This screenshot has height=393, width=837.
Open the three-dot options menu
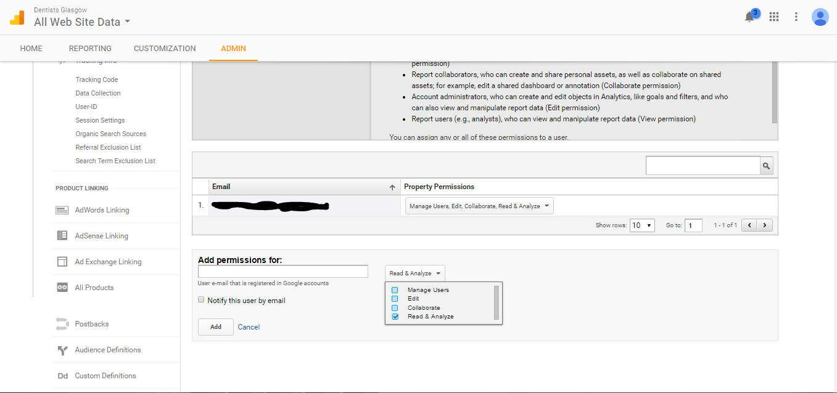pos(796,17)
